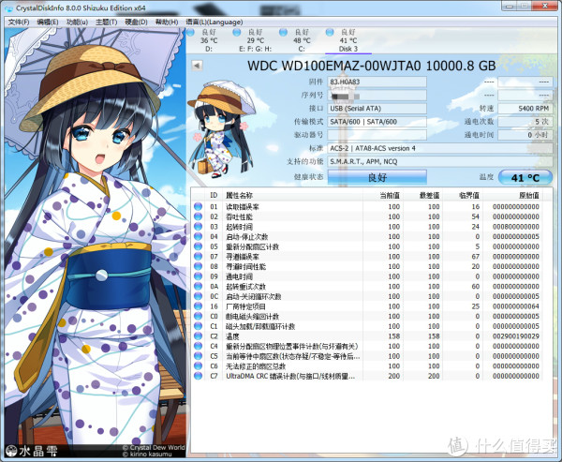Screen dimensions: 562x462
Task: Click the 41 °C temperature button
Action: point(525,177)
